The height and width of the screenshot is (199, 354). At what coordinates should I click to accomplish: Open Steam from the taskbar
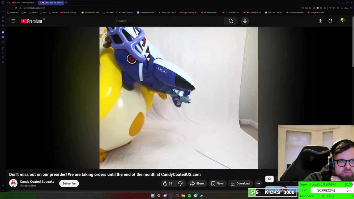point(201,196)
